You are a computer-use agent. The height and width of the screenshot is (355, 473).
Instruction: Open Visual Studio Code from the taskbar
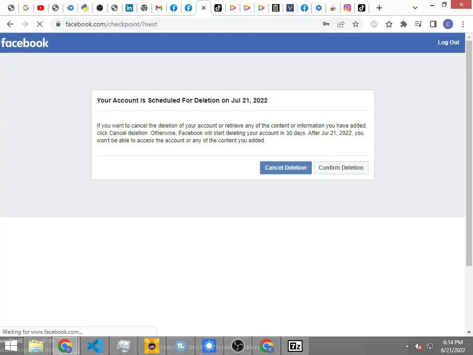click(x=95, y=346)
